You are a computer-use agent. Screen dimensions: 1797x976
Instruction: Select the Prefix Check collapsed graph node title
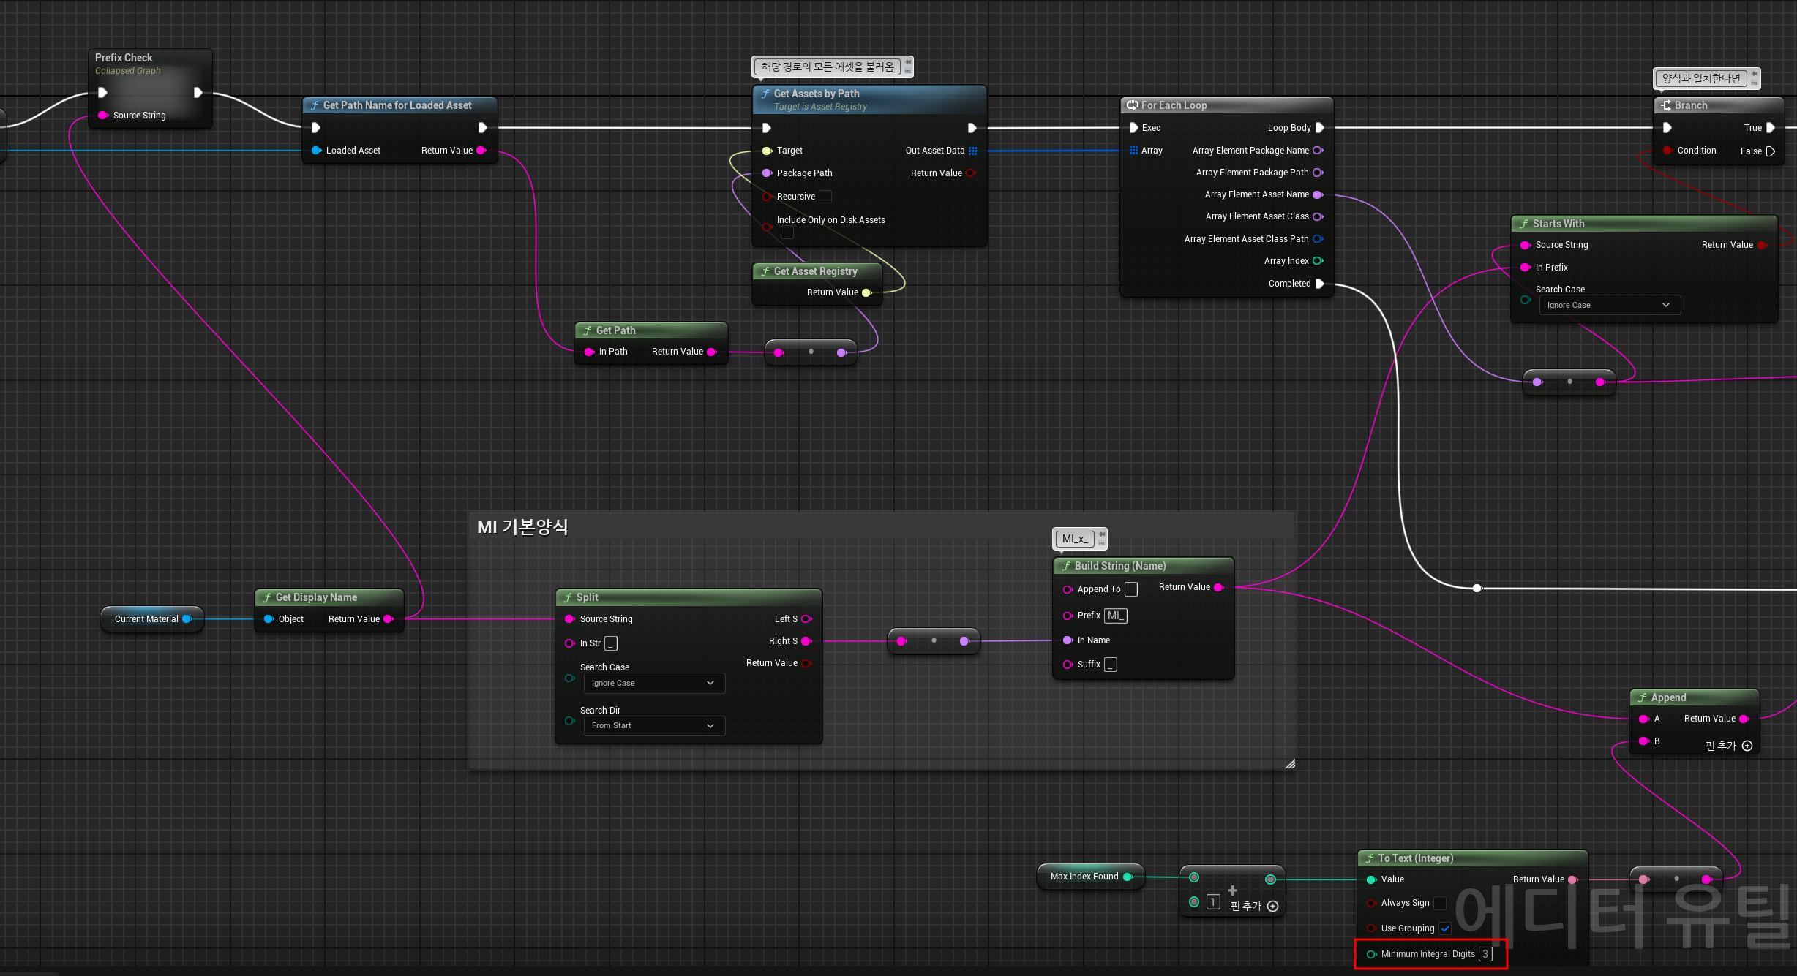(x=124, y=58)
